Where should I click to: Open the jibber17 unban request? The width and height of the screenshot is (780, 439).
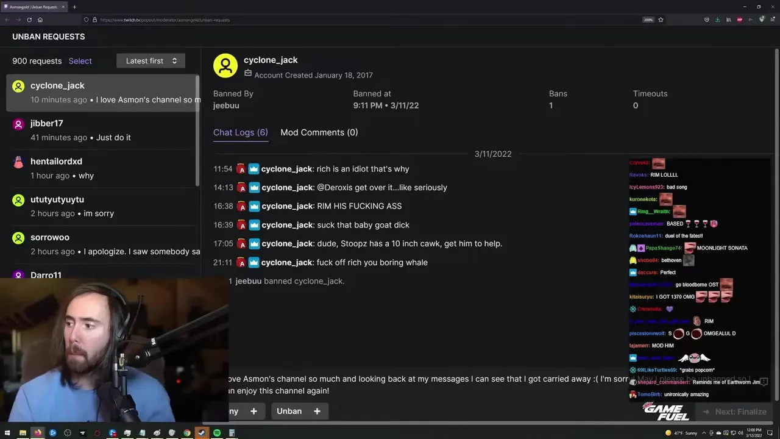(102, 130)
